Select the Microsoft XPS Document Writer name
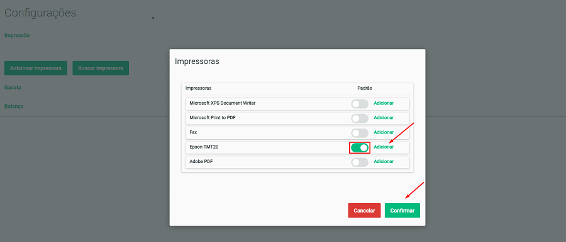 [x=223, y=103]
